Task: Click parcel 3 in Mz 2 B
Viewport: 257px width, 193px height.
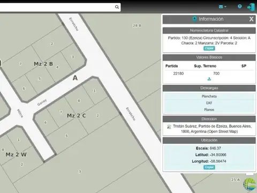Action: click(72, 57)
